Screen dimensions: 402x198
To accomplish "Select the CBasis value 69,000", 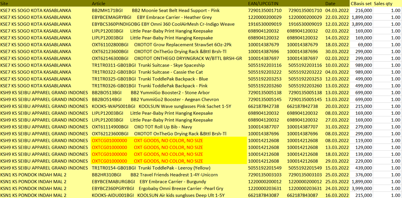I will coord(365,45).
